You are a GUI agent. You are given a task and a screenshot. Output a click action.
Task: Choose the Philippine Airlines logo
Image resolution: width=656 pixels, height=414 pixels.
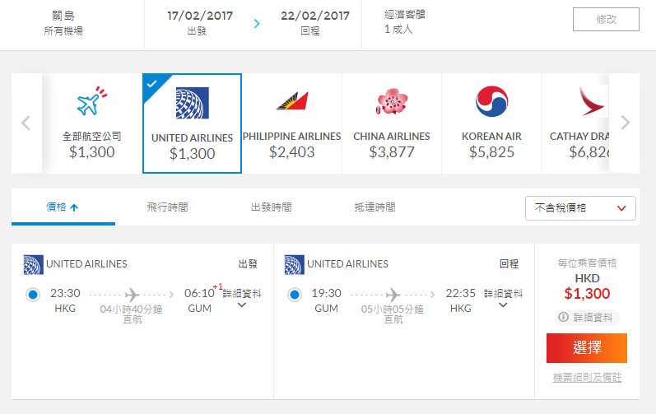292,100
